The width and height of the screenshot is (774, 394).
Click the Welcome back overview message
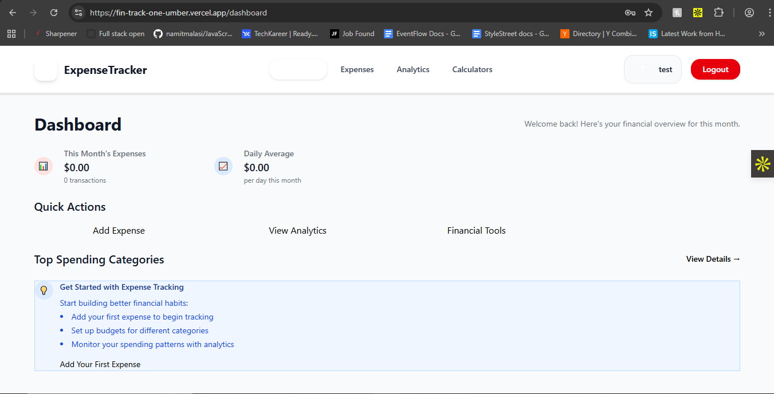pos(632,124)
